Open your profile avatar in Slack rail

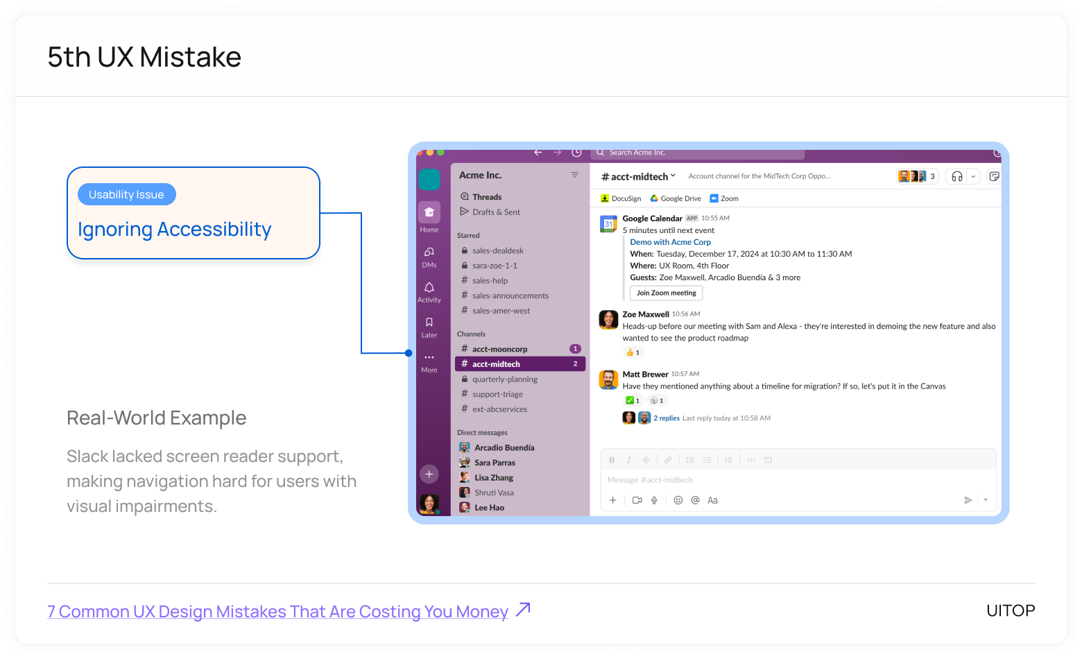point(429,504)
